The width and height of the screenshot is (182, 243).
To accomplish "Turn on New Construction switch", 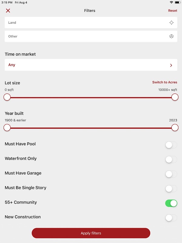I will 171,218.
